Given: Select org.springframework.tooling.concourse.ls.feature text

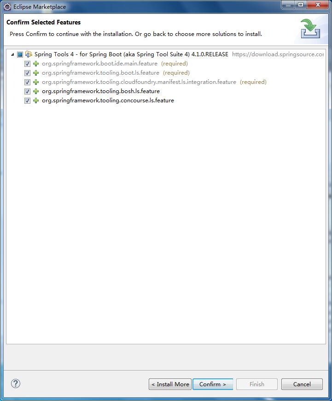Looking at the screenshot, I should pyautogui.click(x=108, y=100).
